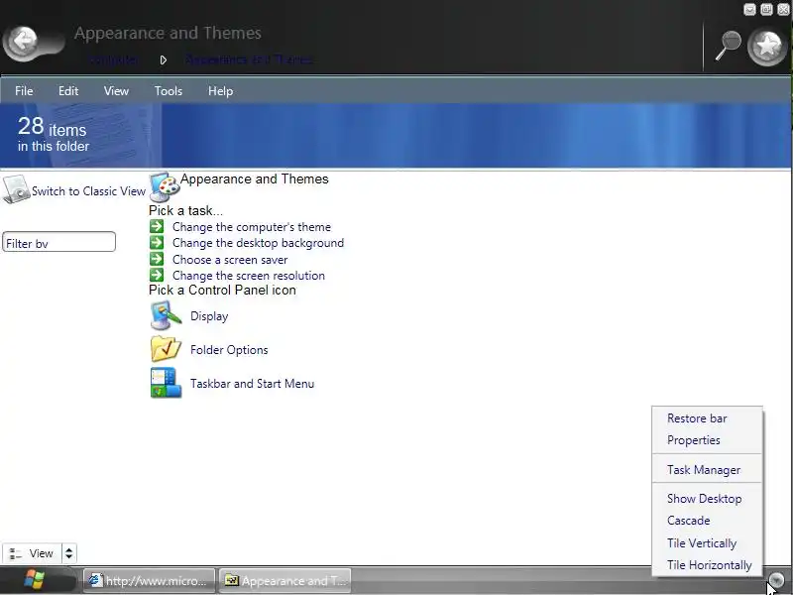Click the first breadcrumb link

(113, 59)
